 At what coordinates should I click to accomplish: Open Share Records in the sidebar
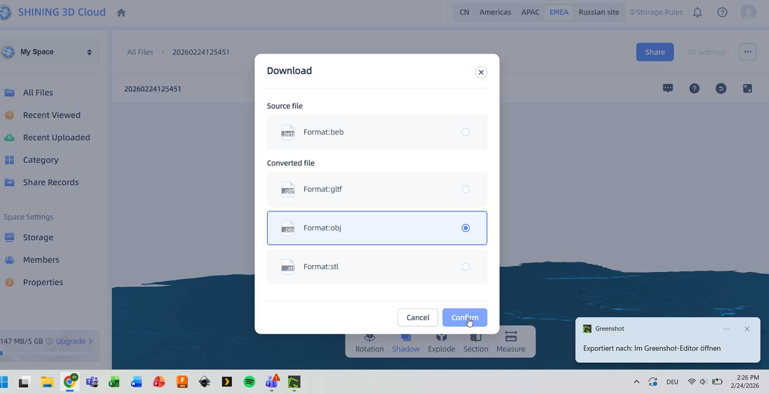[50, 183]
